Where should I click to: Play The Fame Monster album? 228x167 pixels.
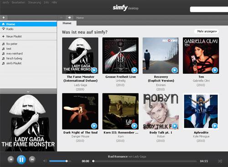[x=94, y=70]
